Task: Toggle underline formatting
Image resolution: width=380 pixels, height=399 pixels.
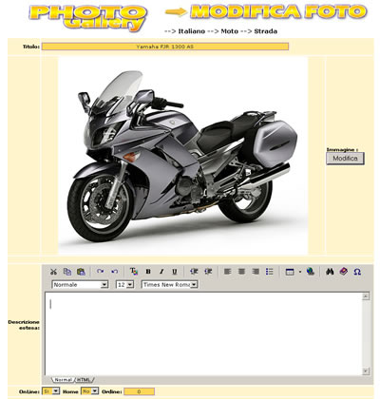Action: tap(175, 272)
